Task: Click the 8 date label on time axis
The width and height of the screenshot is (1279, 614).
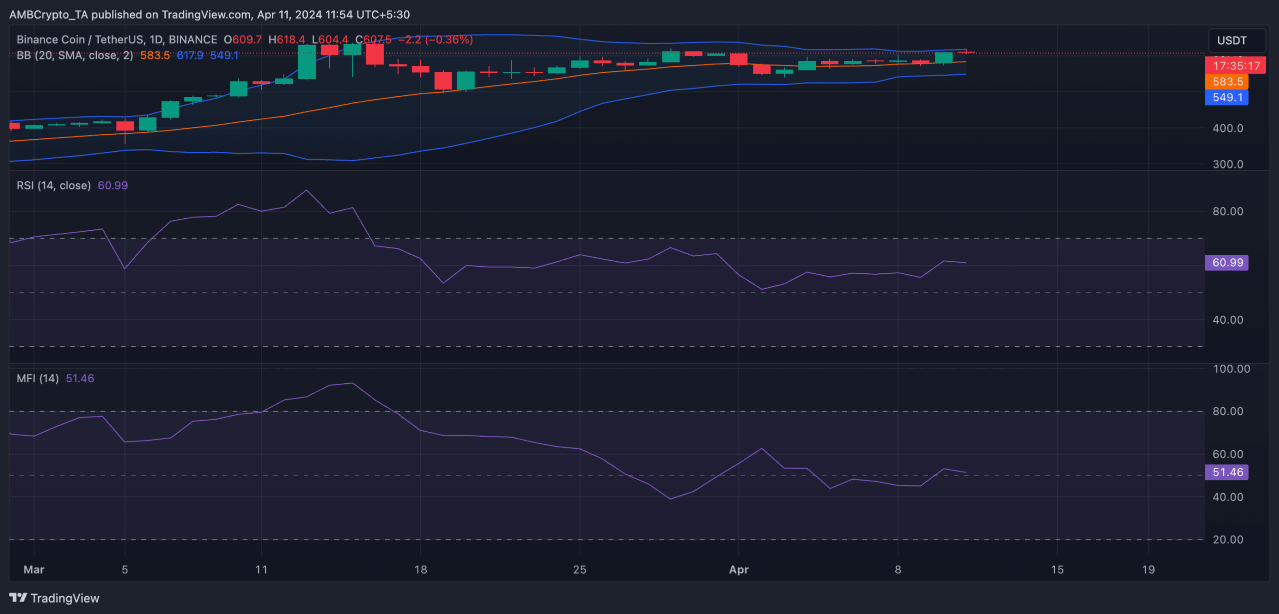Action: tap(898, 570)
